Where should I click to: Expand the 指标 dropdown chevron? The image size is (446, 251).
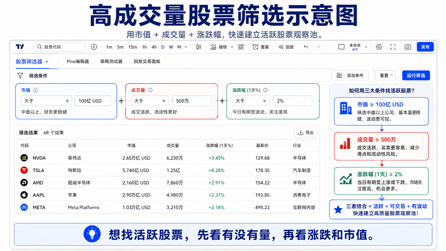click(232, 47)
